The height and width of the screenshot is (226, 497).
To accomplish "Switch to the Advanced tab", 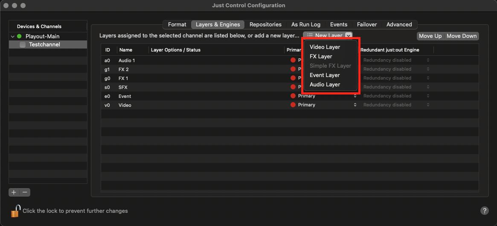I will click(x=399, y=24).
